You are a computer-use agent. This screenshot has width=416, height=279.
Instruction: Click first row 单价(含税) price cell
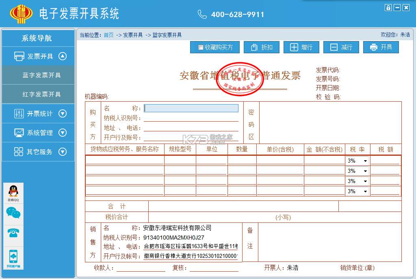280,161
